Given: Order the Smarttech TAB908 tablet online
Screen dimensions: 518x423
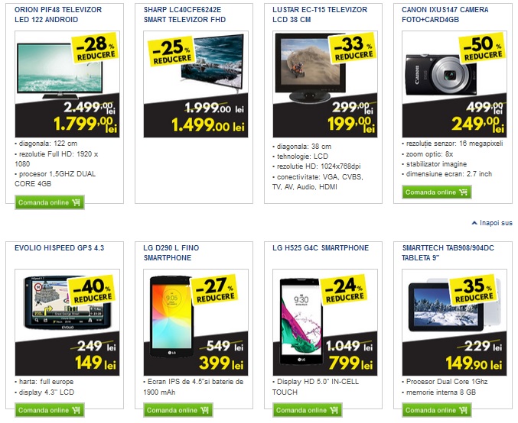Looking at the screenshot, I should pos(436,410).
